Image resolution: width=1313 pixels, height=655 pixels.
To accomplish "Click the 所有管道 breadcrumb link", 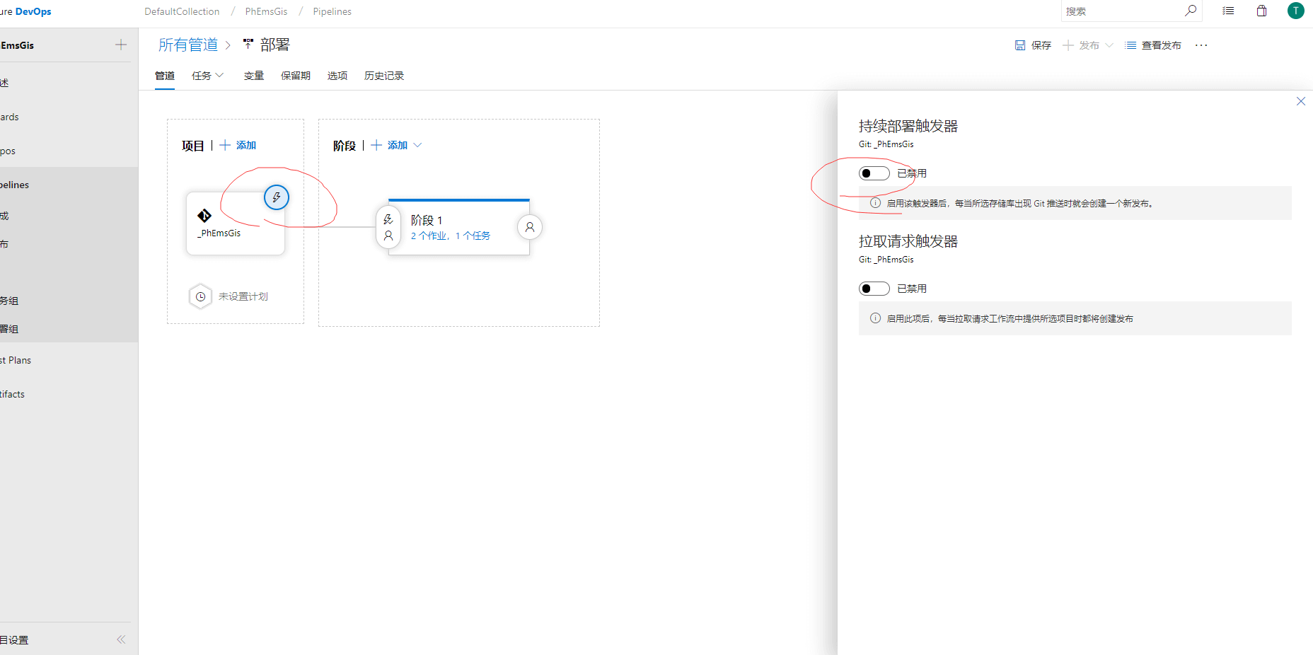I will pos(188,45).
